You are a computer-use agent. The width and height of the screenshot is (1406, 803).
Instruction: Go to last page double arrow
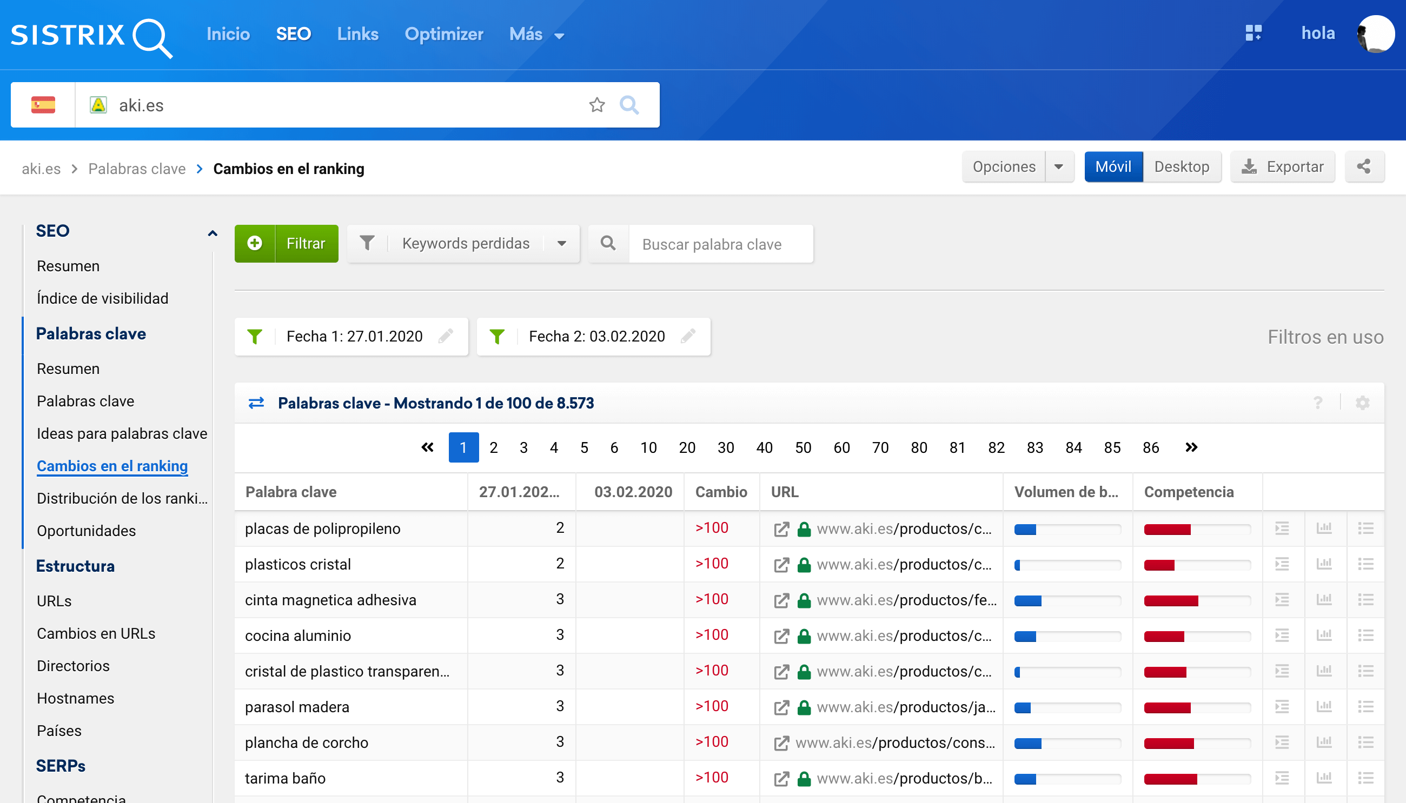click(x=1191, y=447)
